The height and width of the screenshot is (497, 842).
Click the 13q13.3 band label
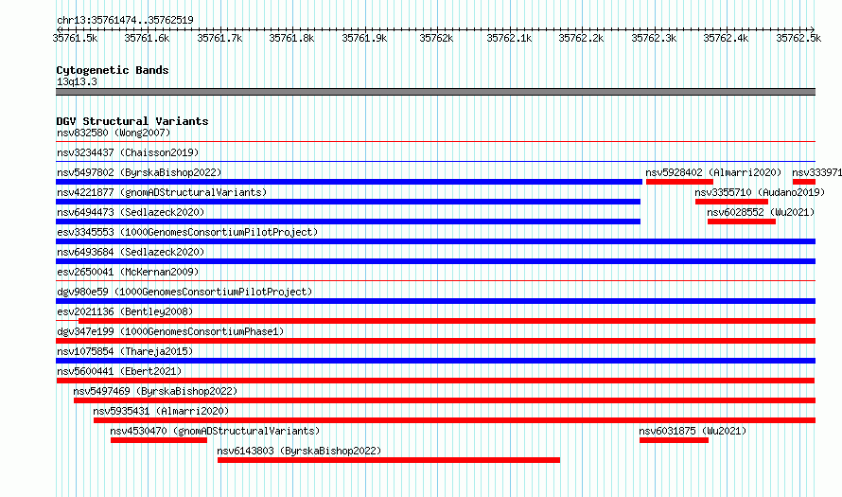[x=77, y=81]
